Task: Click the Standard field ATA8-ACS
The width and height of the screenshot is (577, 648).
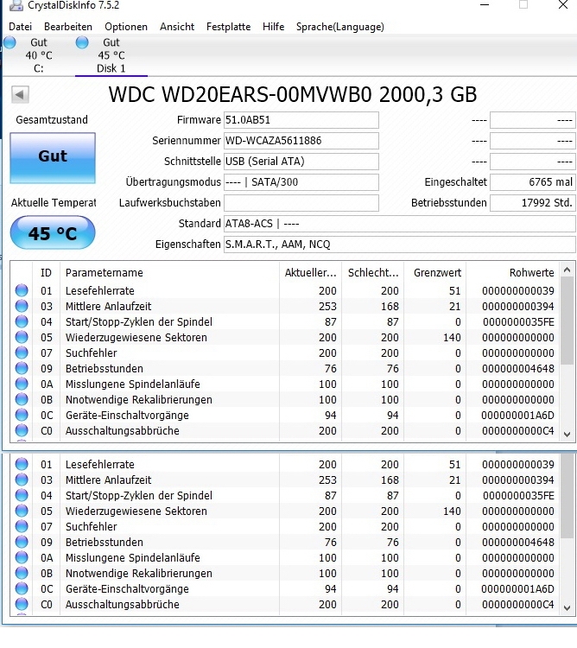Action: pyautogui.click(x=399, y=224)
